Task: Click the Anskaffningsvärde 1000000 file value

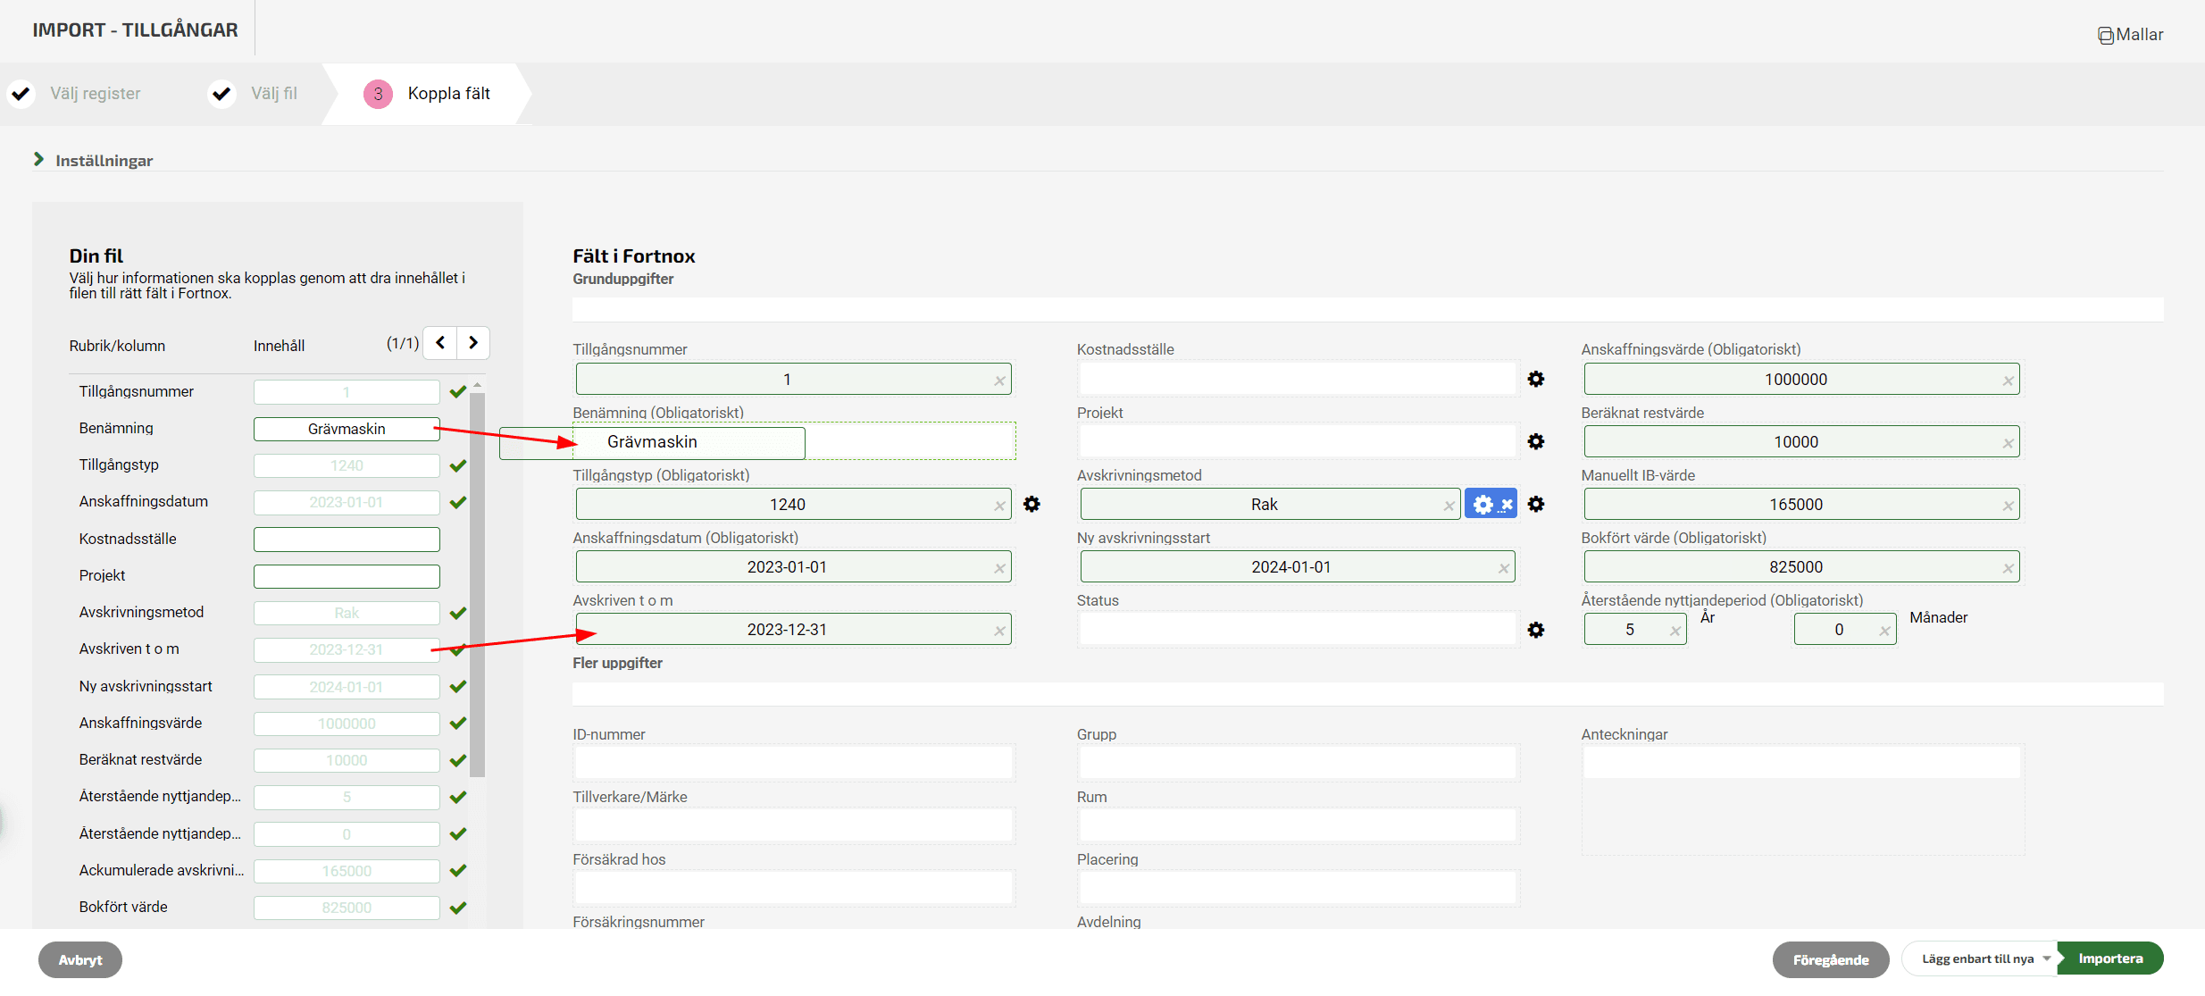Action: click(347, 724)
